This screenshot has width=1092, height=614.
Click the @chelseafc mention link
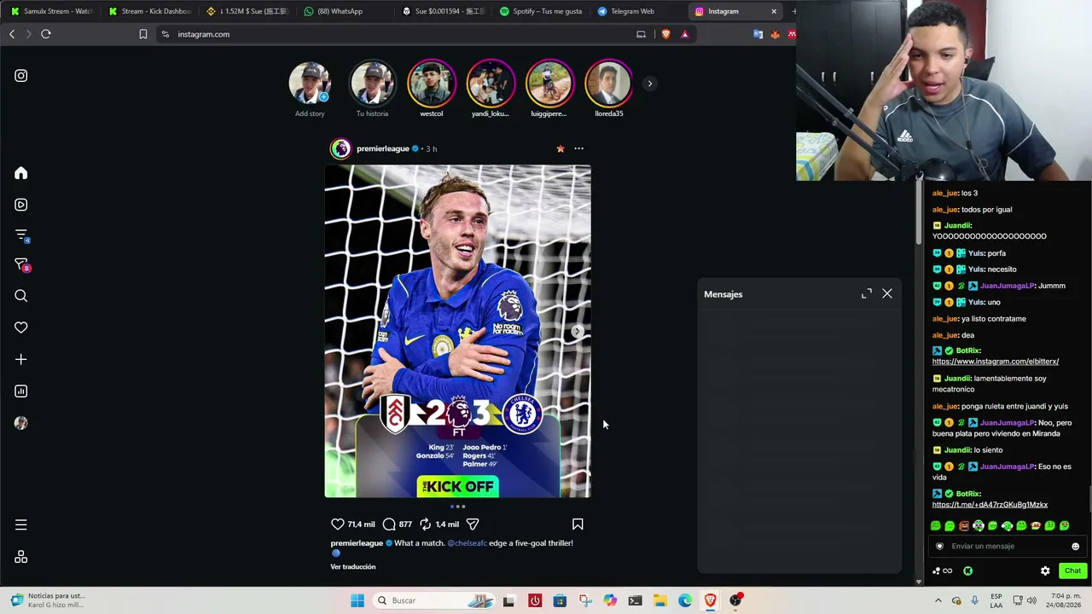pyautogui.click(x=468, y=543)
